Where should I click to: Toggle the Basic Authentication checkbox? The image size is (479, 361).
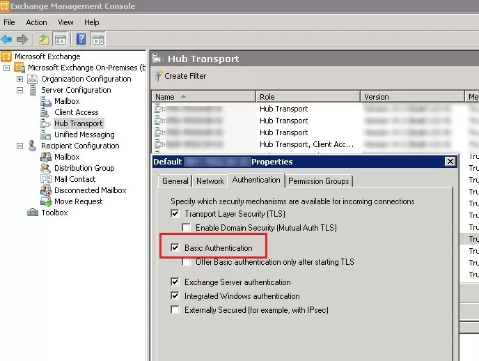(x=175, y=247)
